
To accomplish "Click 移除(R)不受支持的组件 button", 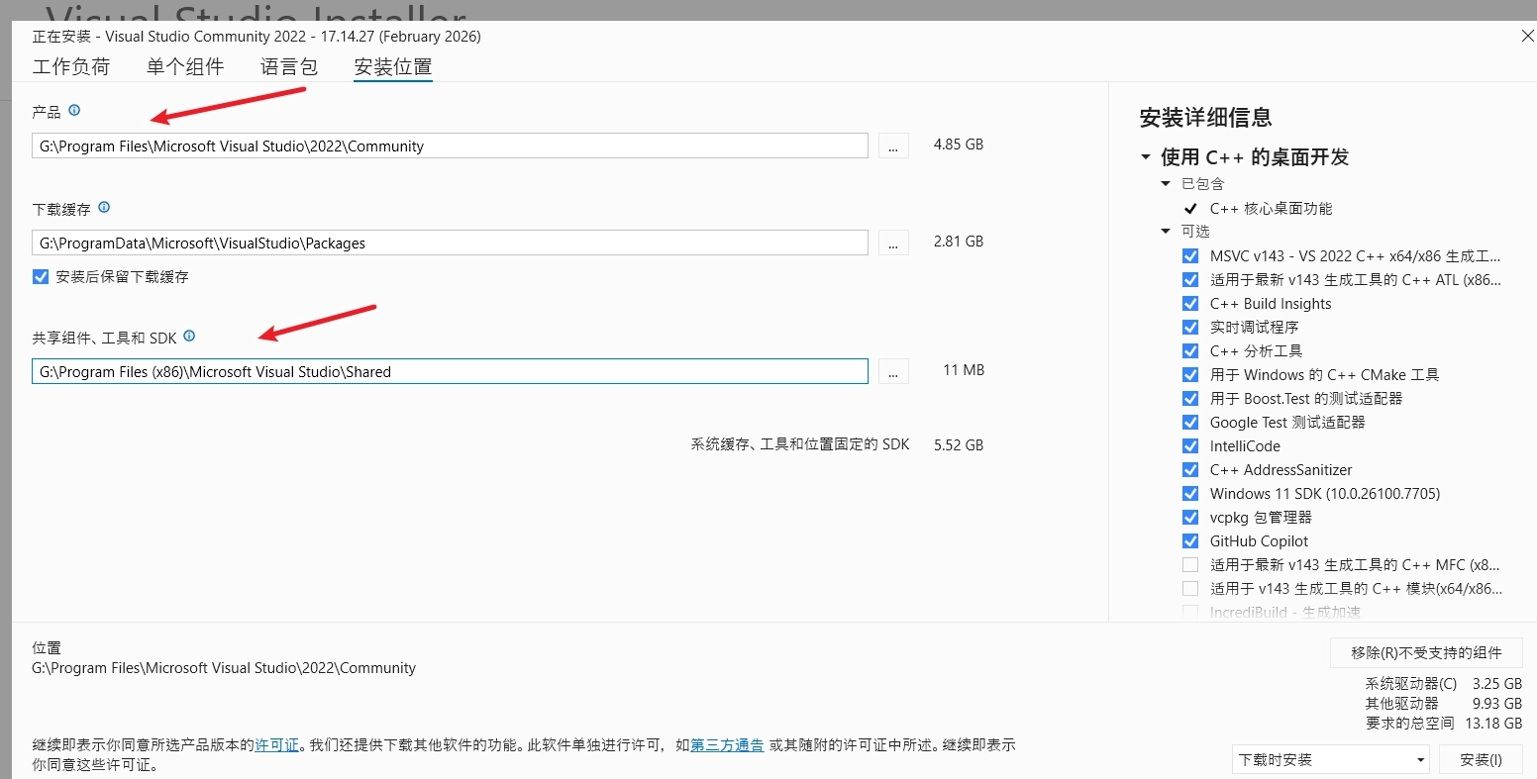I will point(1426,653).
